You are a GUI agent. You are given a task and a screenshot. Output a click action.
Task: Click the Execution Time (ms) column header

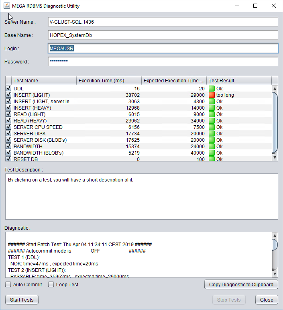click(x=109, y=81)
